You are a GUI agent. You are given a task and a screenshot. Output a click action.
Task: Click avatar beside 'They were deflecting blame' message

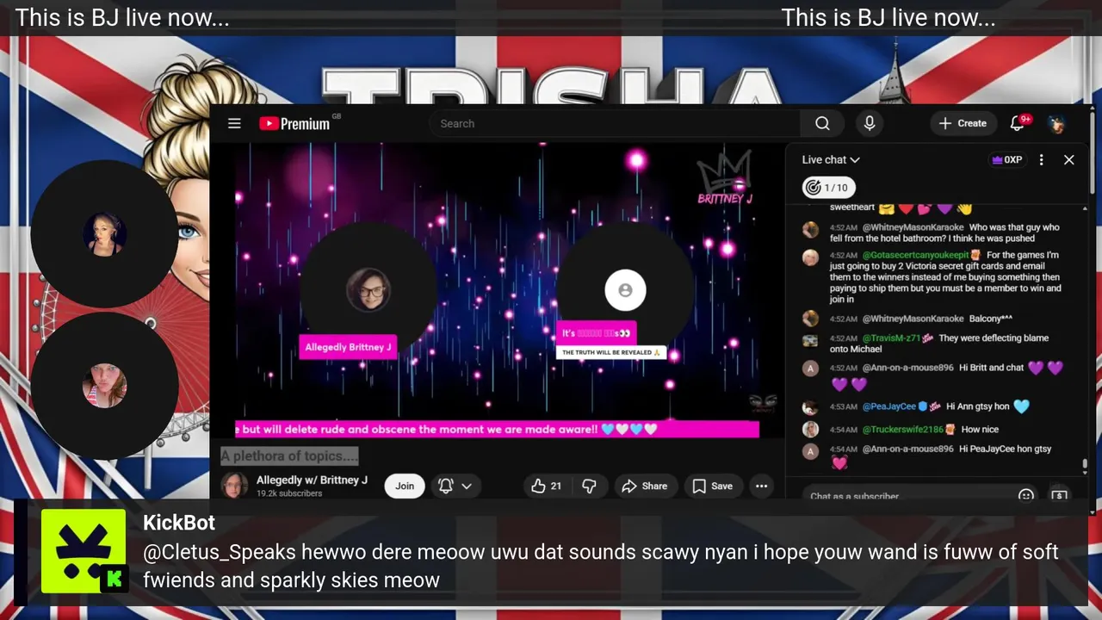[810, 339]
